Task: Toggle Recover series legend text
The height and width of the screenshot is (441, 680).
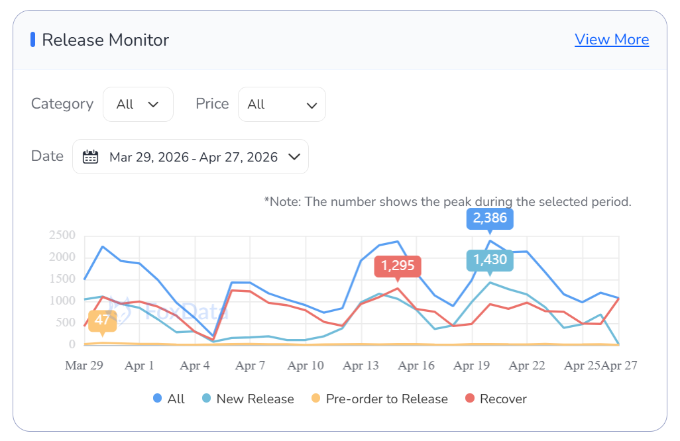Action: [x=503, y=399]
